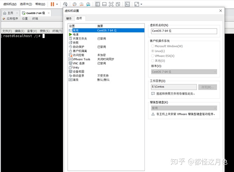Viewport: 234px width, 172px height.
Task: Toggle the thumbnail bar view icon
Action: [104, 4]
